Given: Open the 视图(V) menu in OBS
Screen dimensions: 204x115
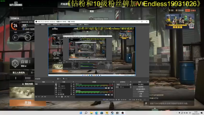Looking at the screenshot, I should point(49,25).
